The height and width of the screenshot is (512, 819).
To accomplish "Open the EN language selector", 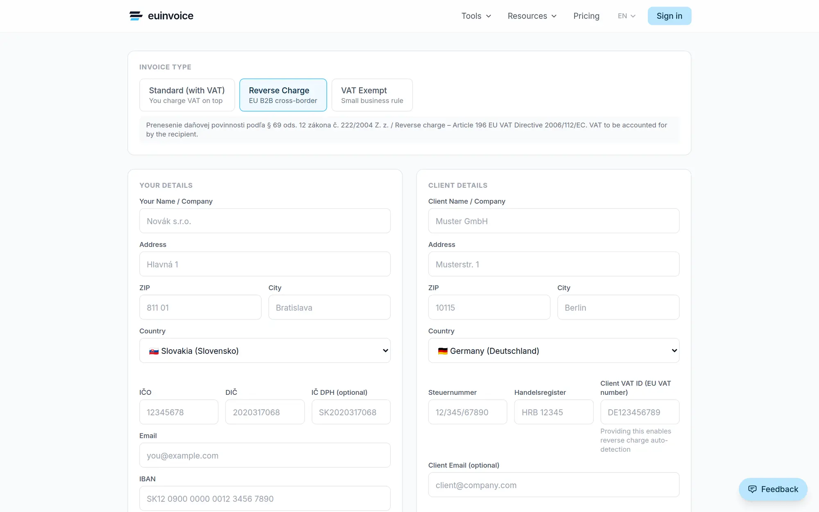I will 627,16.
